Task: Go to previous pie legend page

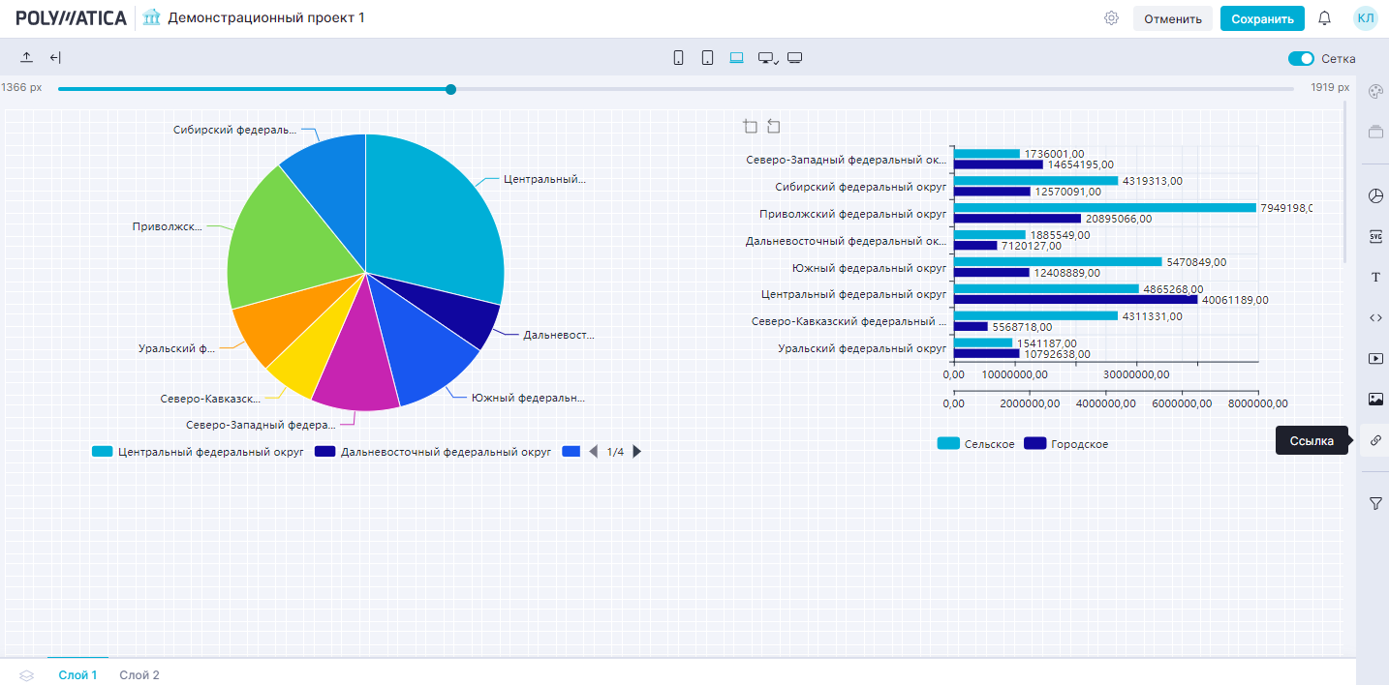Action: [594, 452]
